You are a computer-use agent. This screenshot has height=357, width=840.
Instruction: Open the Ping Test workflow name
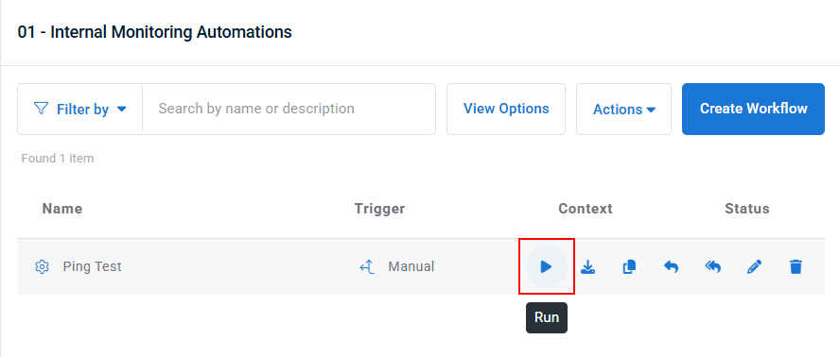[92, 266]
